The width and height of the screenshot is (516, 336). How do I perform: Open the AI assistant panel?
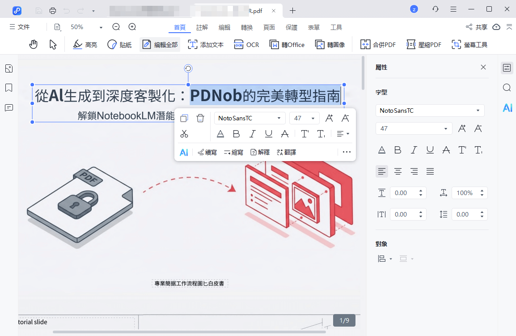[x=507, y=107]
